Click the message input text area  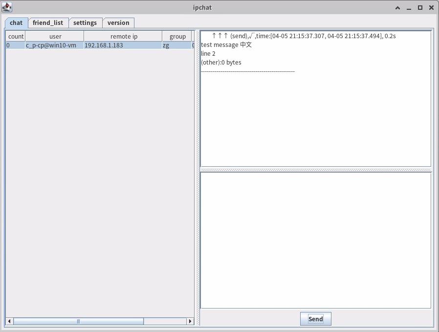click(x=315, y=241)
